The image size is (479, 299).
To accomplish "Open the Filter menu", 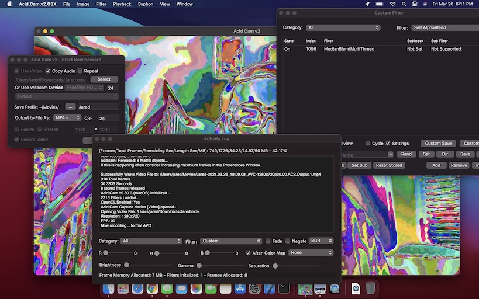I will pos(101,4).
